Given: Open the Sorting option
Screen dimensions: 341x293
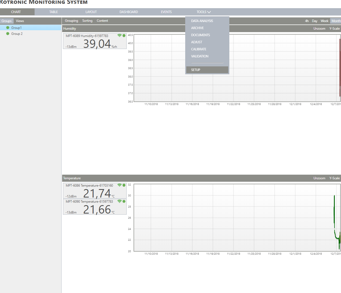Looking at the screenshot, I should click(87, 21).
